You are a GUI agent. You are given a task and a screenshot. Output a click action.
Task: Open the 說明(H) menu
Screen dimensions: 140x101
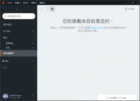pyautogui.click(x=42, y=3)
